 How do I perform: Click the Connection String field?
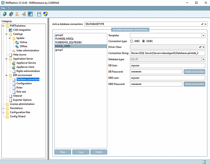point(167,53)
